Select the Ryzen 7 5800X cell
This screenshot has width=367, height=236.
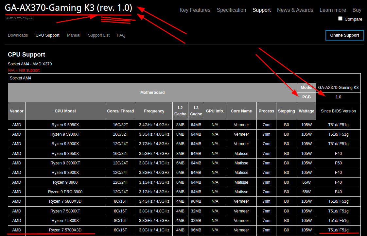(x=65, y=221)
